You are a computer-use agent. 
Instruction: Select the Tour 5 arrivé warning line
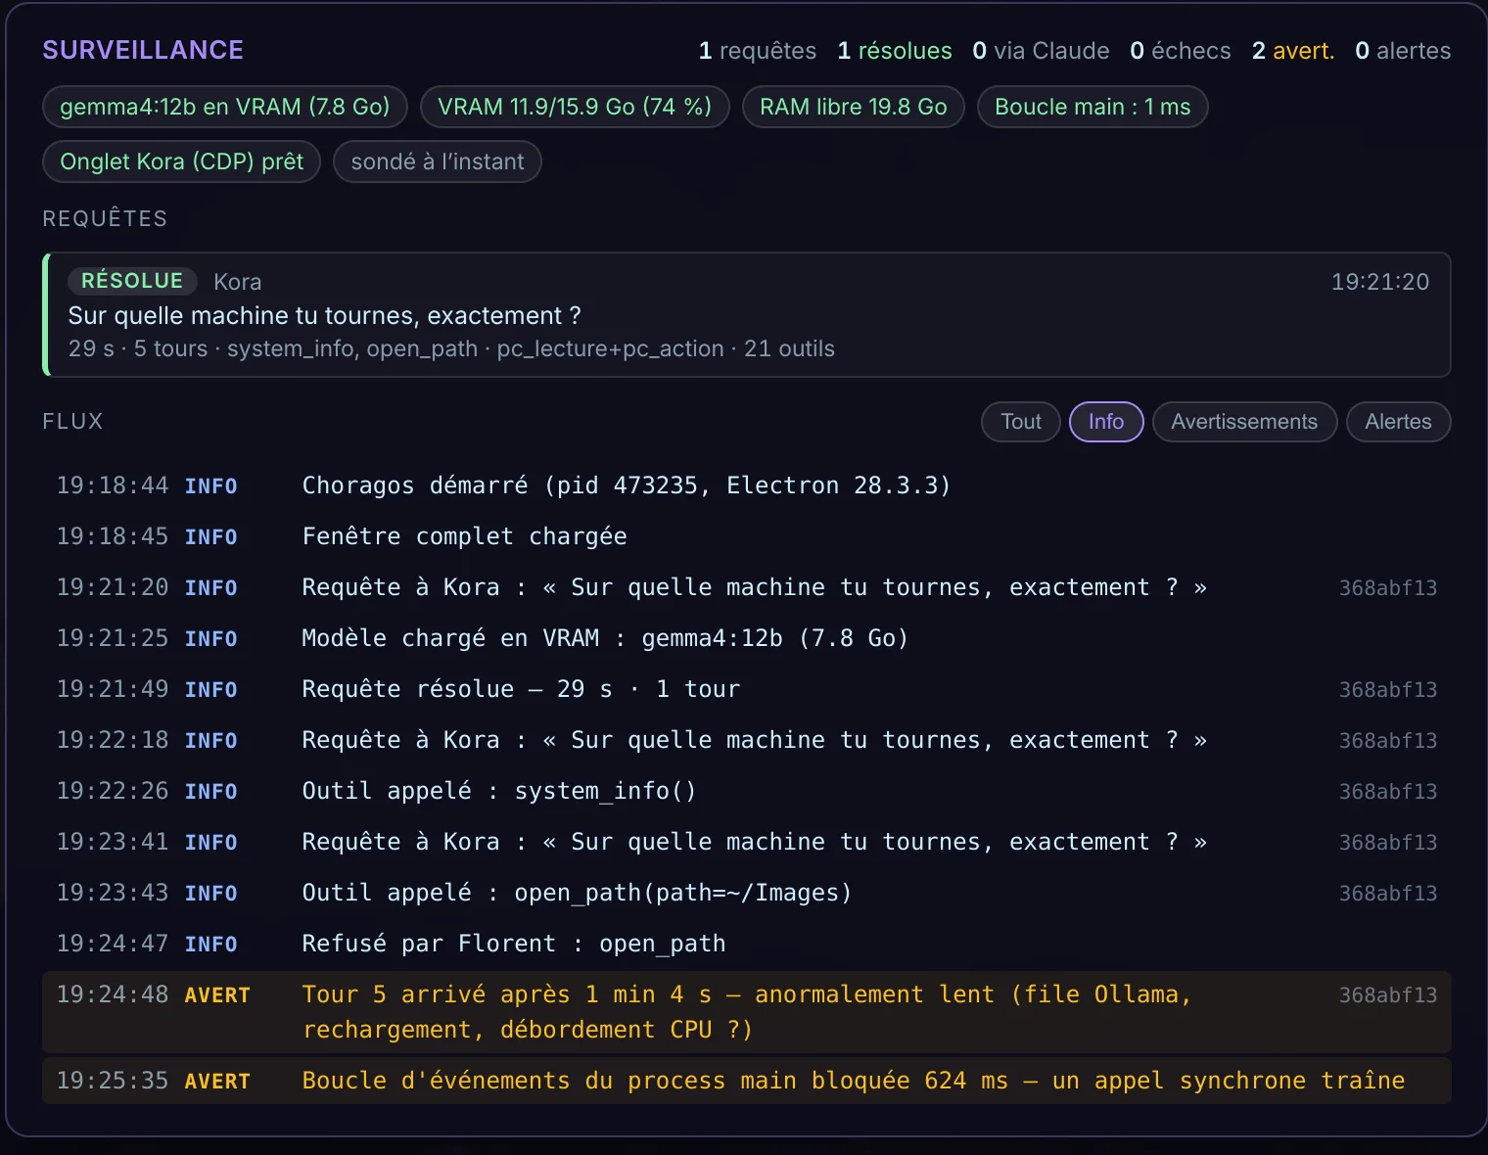(x=747, y=1012)
